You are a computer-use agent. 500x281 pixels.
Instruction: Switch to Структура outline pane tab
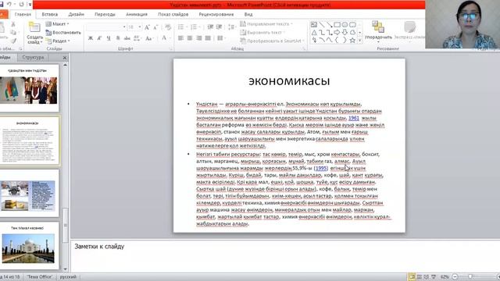click(x=33, y=57)
